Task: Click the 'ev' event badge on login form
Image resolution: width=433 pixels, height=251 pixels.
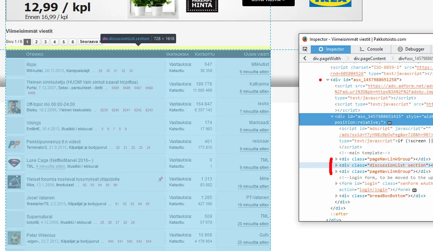Action: coord(414,190)
